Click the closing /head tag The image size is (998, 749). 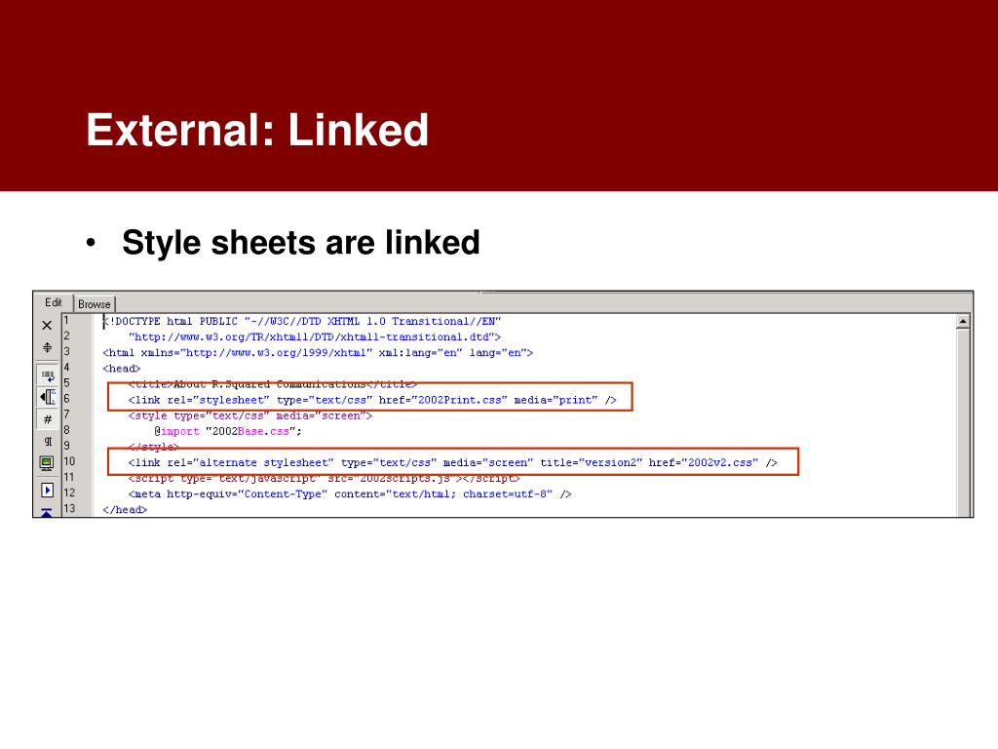pyautogui.click(x=125, y=509)
